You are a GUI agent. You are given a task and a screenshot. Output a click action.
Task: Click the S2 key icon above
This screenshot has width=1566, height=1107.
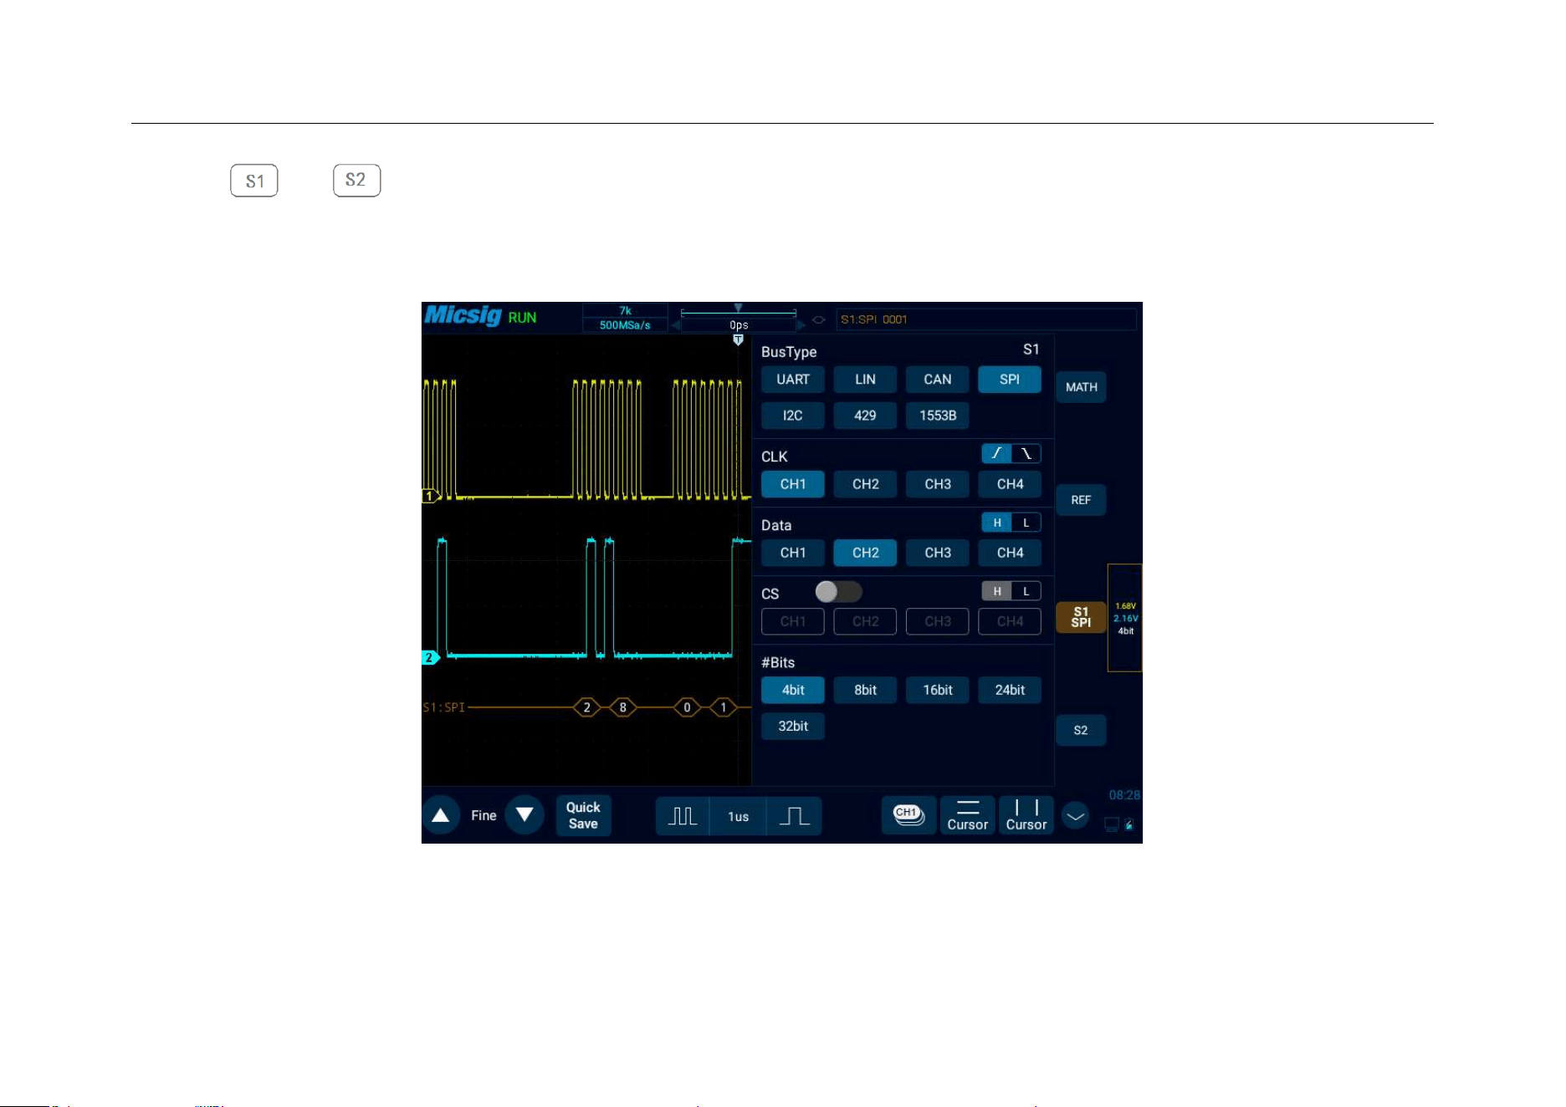coord(357,181)
